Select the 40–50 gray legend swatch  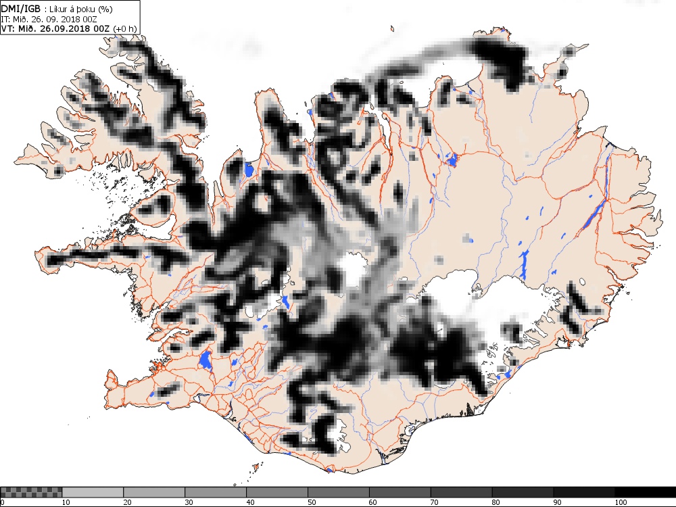tap(276, 492)
